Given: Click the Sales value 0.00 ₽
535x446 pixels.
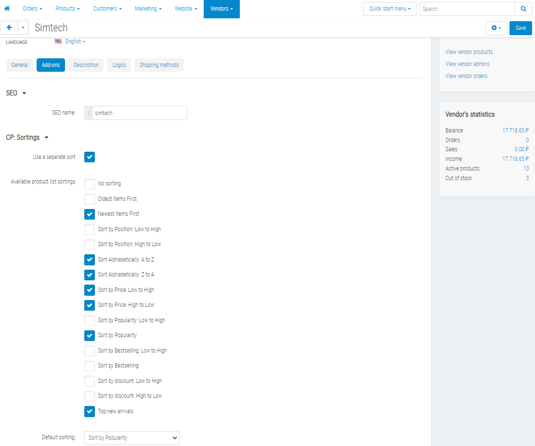Looking at the screenshot, I should point(522,149).
